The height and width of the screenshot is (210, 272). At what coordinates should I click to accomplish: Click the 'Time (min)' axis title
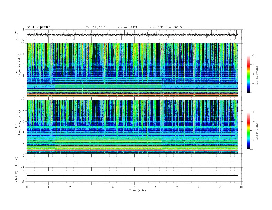point(137,190)
